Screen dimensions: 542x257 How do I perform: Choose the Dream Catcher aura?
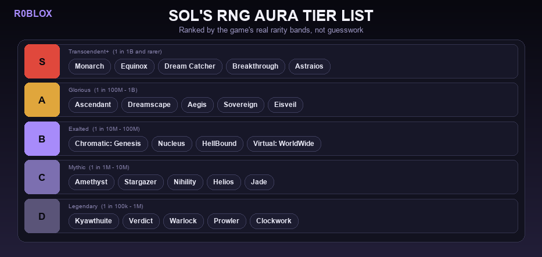coord(190,66)
